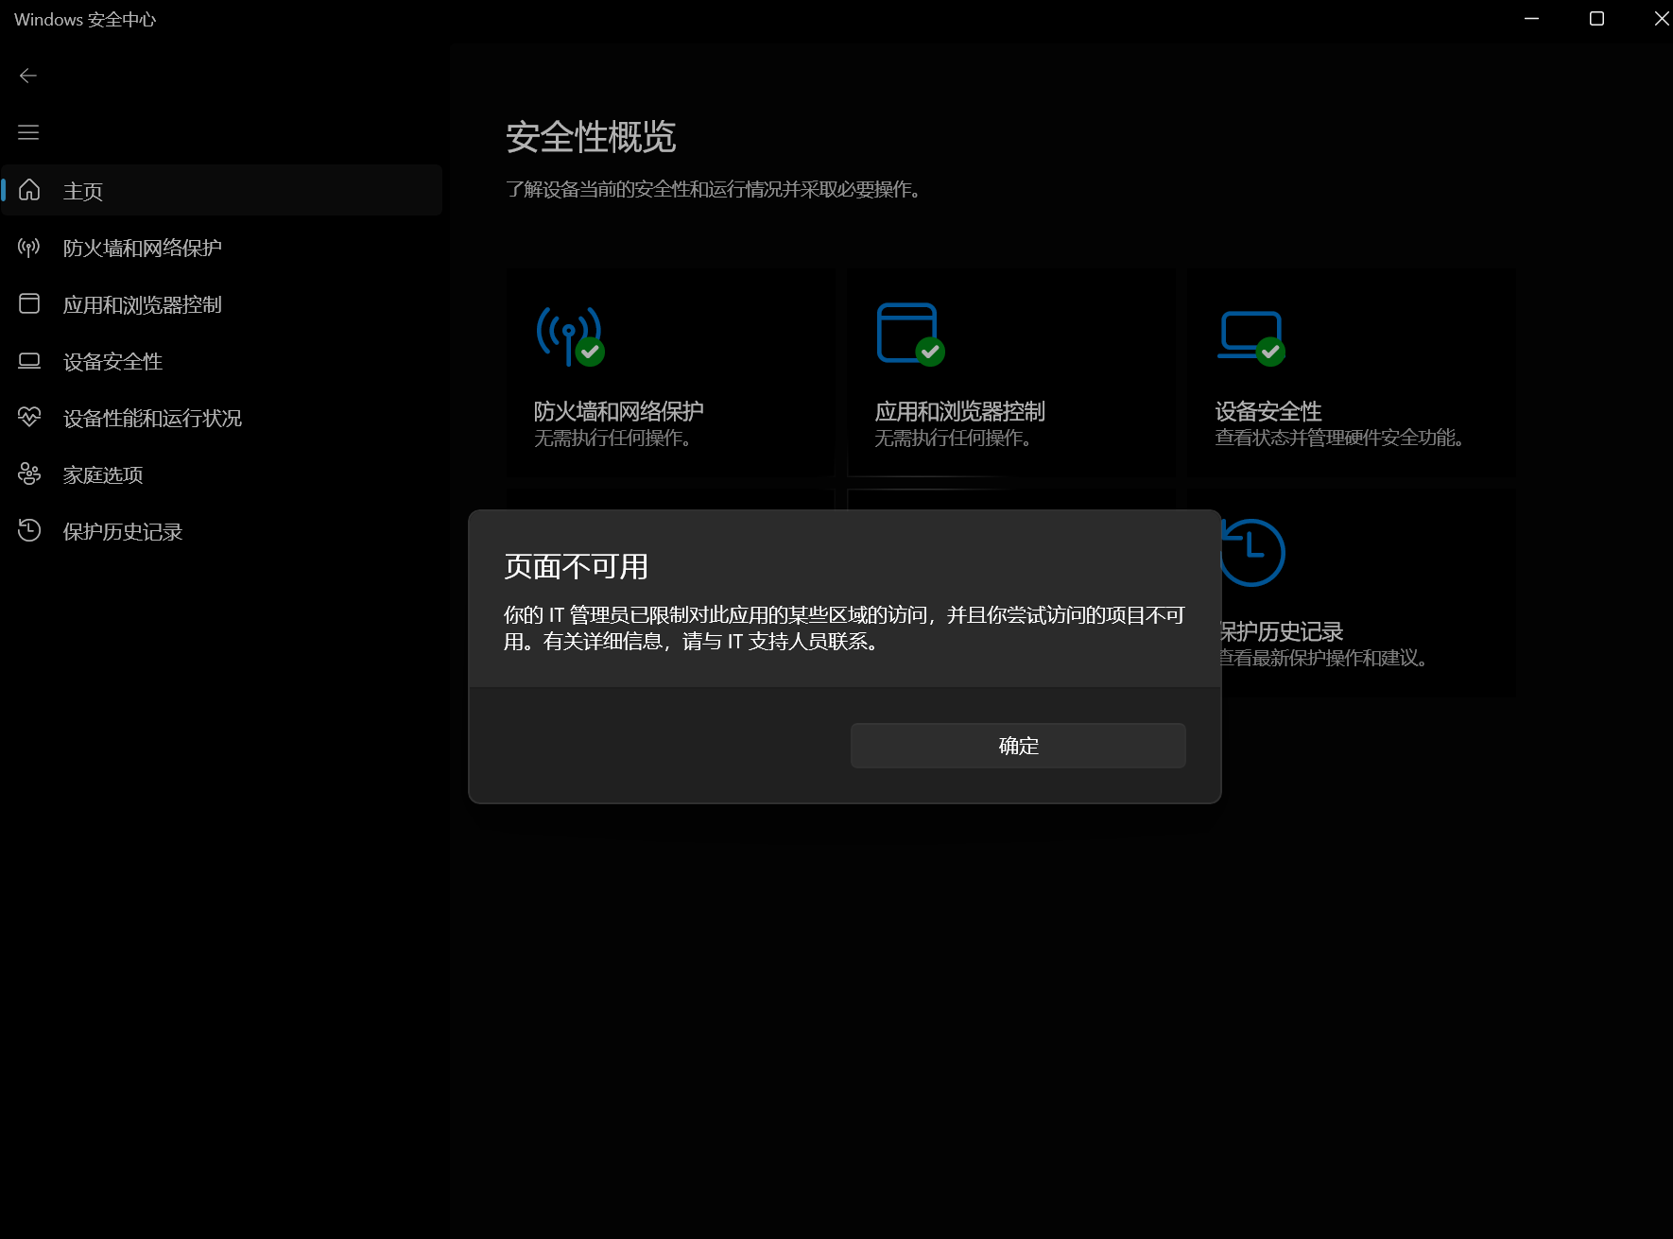This screenshot has width=1673, height=1239.
Task: Click the 安全性概览 page heading
Action: pyautogui.click(x=591, y=137)
